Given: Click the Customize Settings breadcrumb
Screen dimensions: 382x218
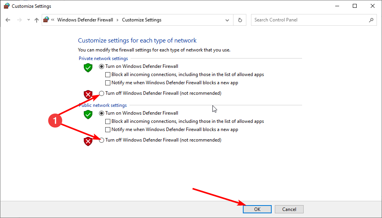Looking at the screenshot, I should pos(141,20).
